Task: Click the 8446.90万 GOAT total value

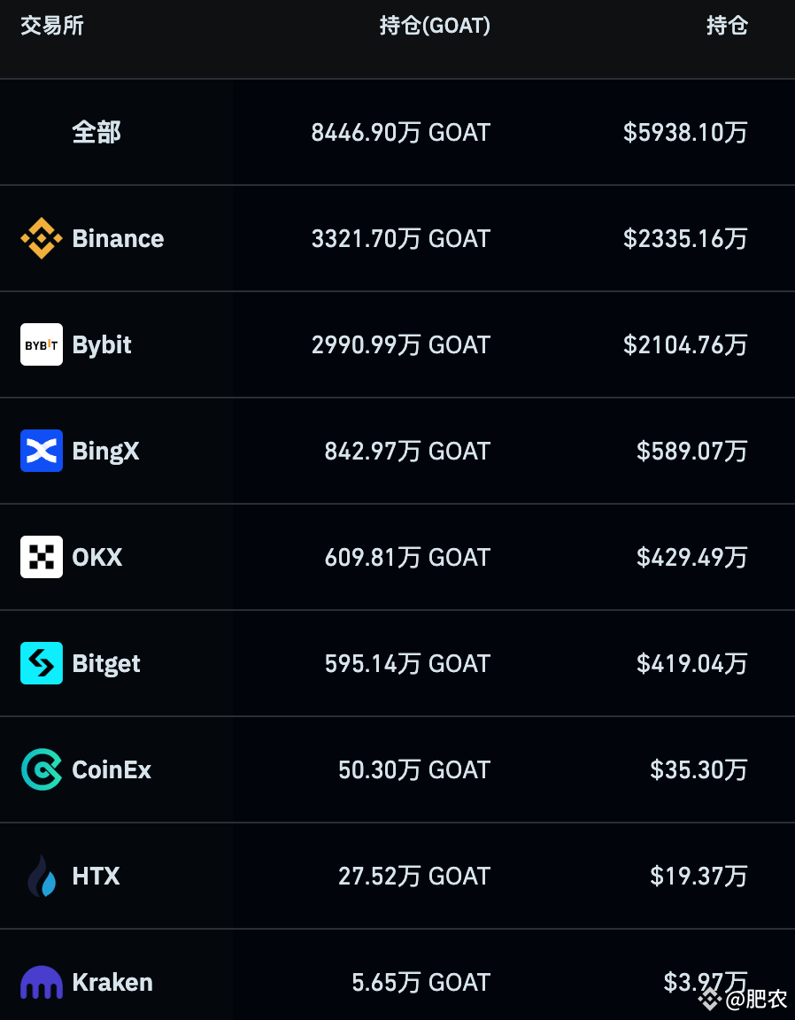Action: tap(400, 132)
